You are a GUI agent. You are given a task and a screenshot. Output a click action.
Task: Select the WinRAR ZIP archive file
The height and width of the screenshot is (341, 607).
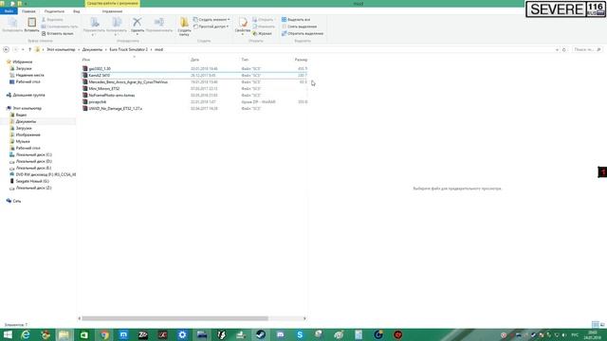tap(194, 102)
